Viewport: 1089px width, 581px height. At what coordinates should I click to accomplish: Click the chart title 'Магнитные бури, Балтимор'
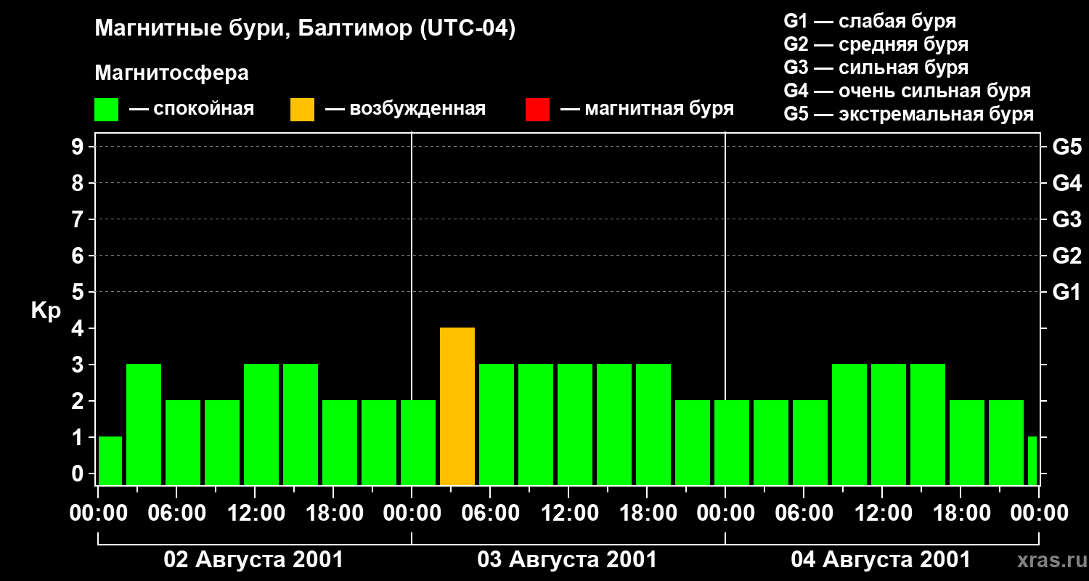point(305,29)
